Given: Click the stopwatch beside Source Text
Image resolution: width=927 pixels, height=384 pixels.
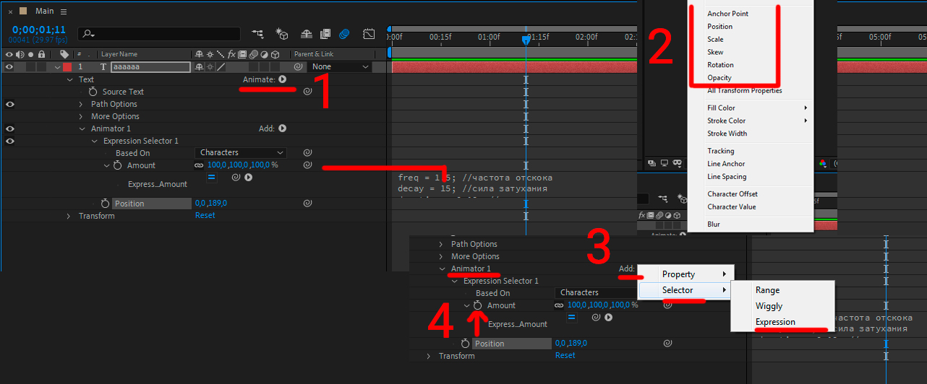Looking at the screenshot, I should pos(93,92).
